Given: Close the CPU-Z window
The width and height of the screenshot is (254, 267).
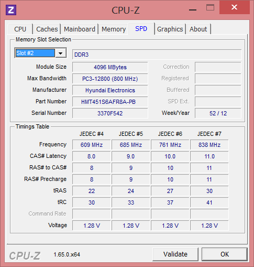Looking at the screenshot, I should click(234, 7).
